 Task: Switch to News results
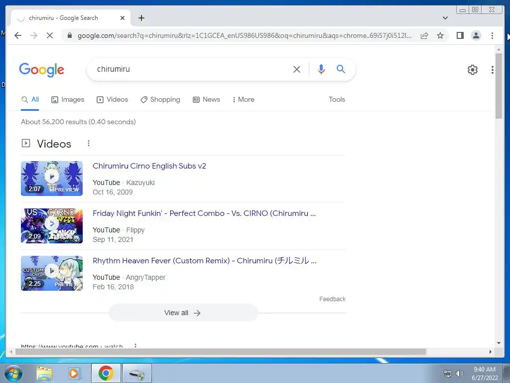pyautogui.click(x=206, y=100)
